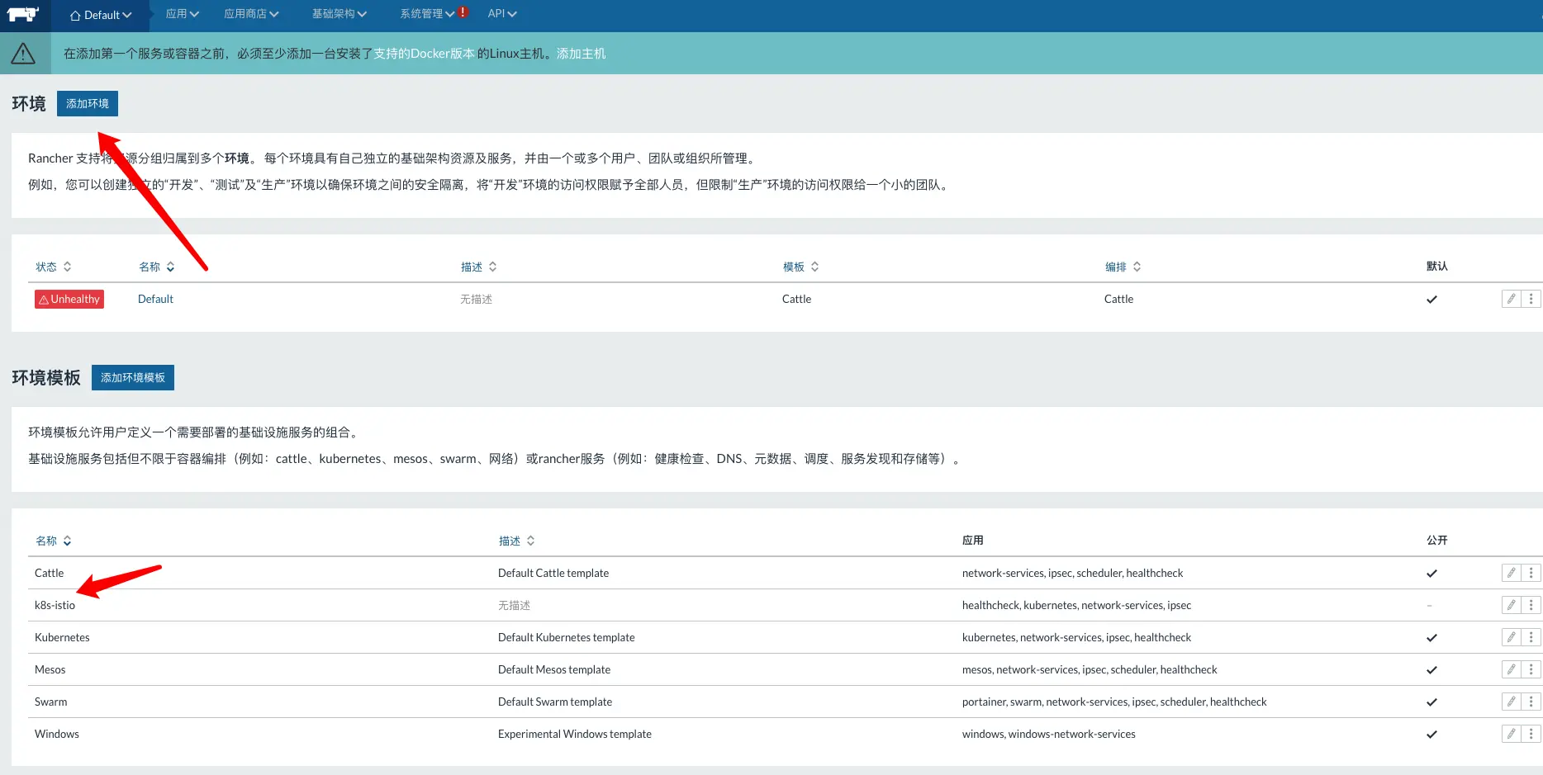Edit the Default environment with the pencil icon

click(x=1511, y=299)
